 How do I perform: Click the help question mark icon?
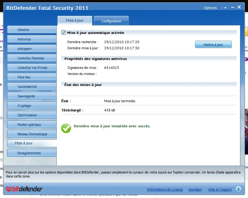click(x=238, y=189)
